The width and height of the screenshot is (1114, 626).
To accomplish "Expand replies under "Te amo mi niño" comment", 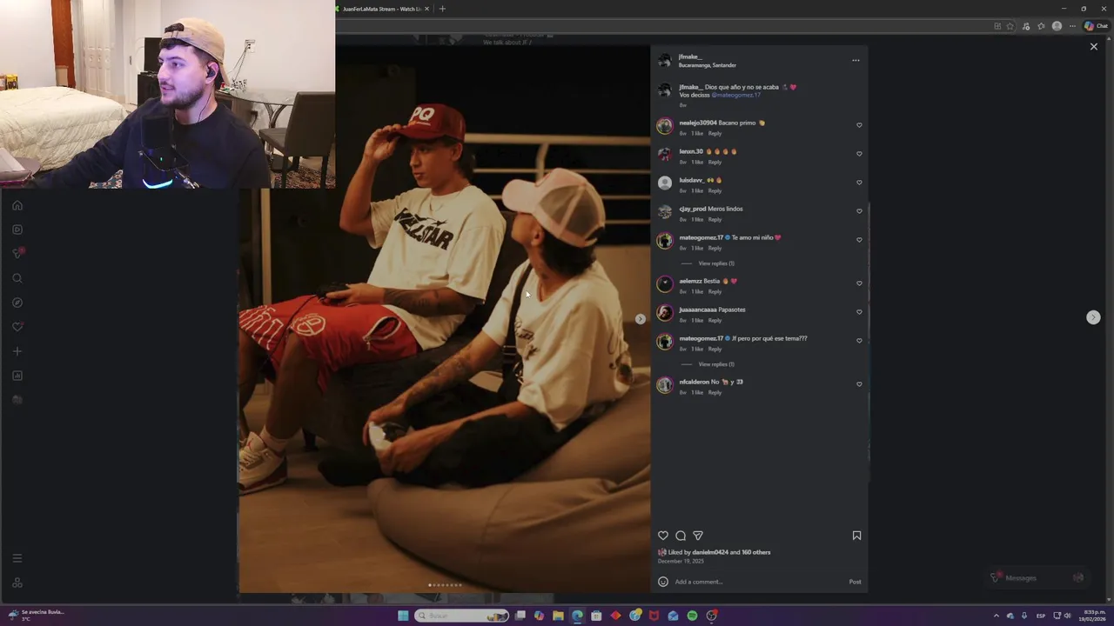I will coord(716,263).
